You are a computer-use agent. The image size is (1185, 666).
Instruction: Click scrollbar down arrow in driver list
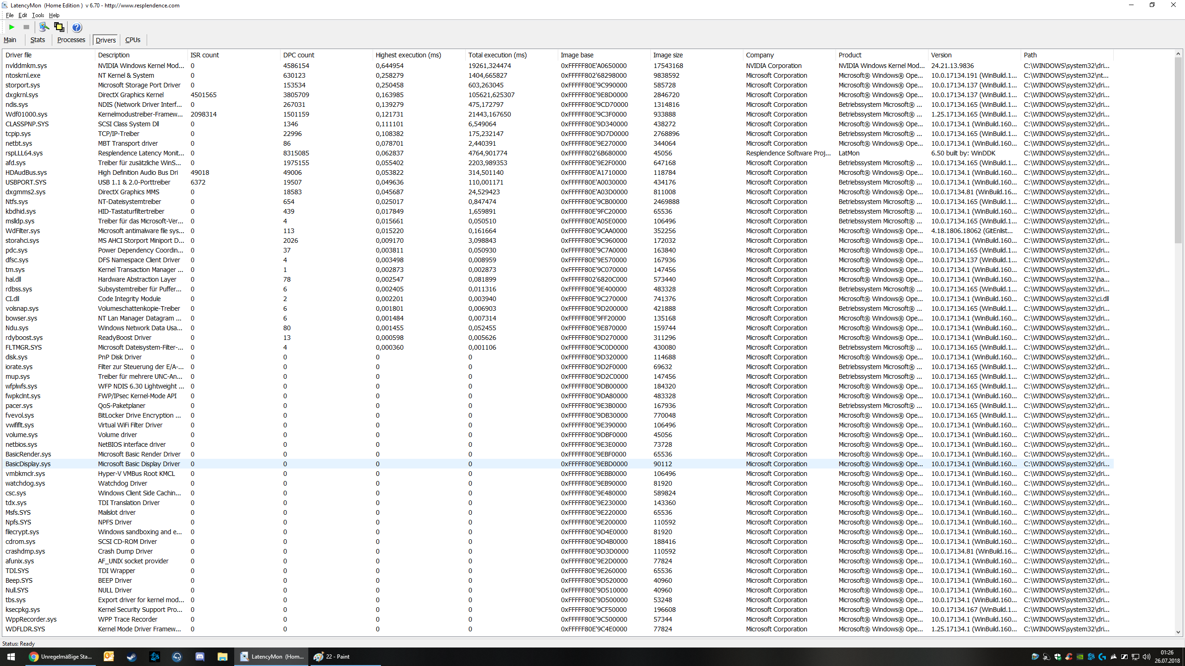tap(1178, 632)
